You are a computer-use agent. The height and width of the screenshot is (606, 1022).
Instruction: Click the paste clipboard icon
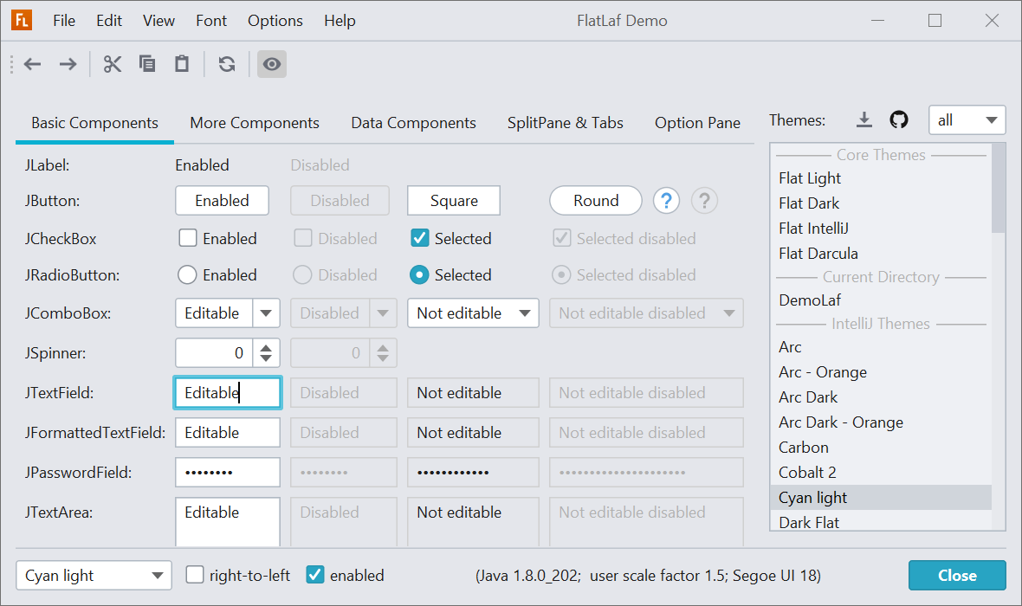(182, 64)
